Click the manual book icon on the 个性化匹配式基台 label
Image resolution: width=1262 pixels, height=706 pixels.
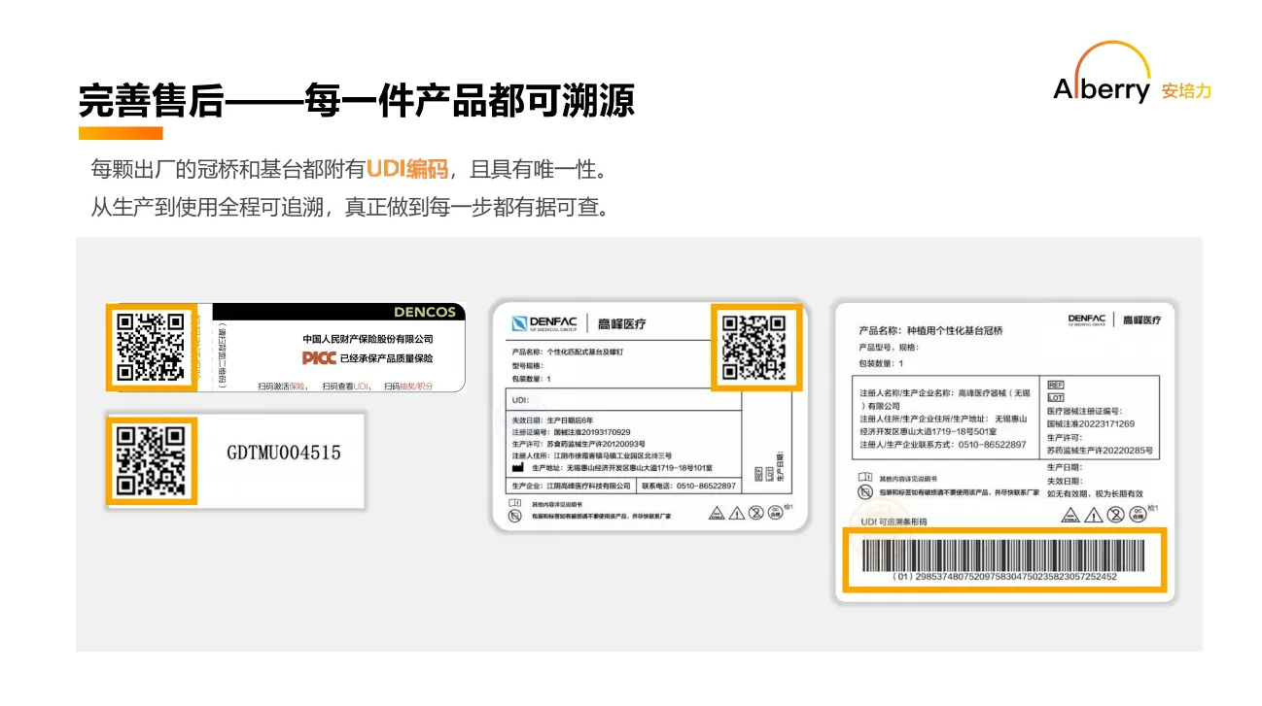coord(515,504)
